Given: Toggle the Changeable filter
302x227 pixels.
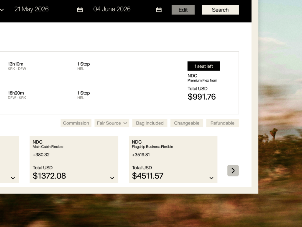Looking at the screenshot, I should pos(187,123).
